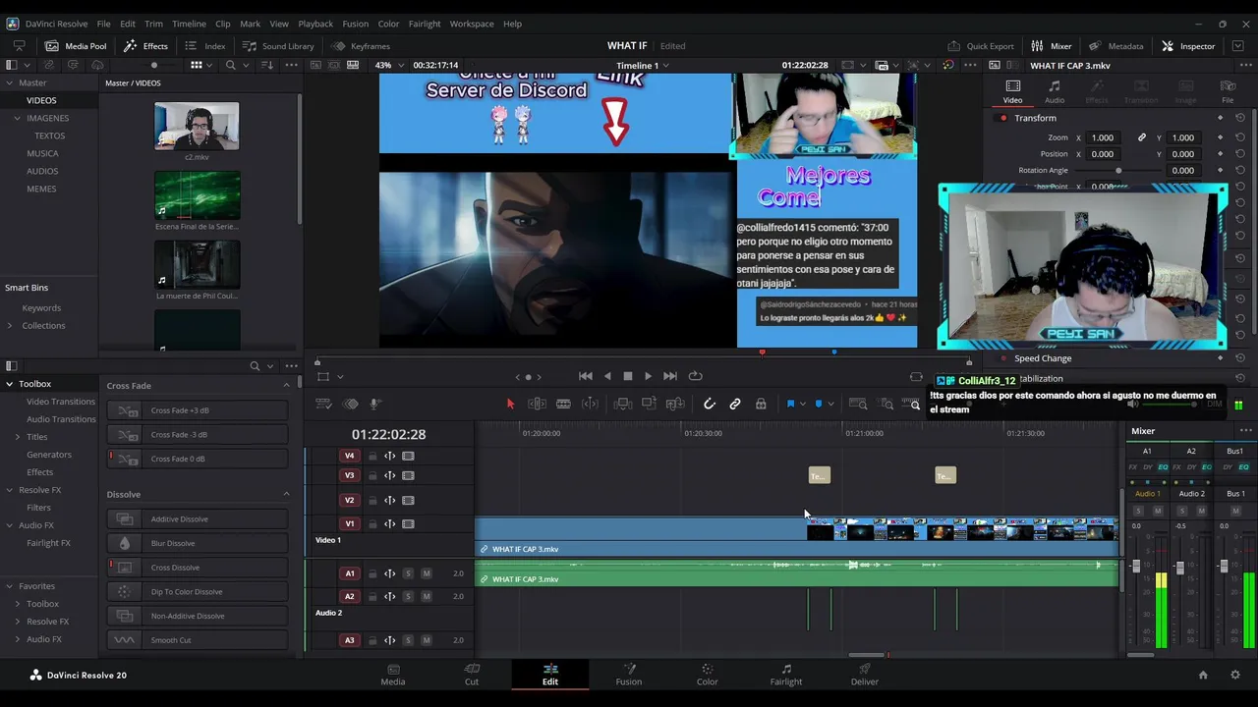Open the Fairlight menu

pyautogui.click(x=425, y=24)
